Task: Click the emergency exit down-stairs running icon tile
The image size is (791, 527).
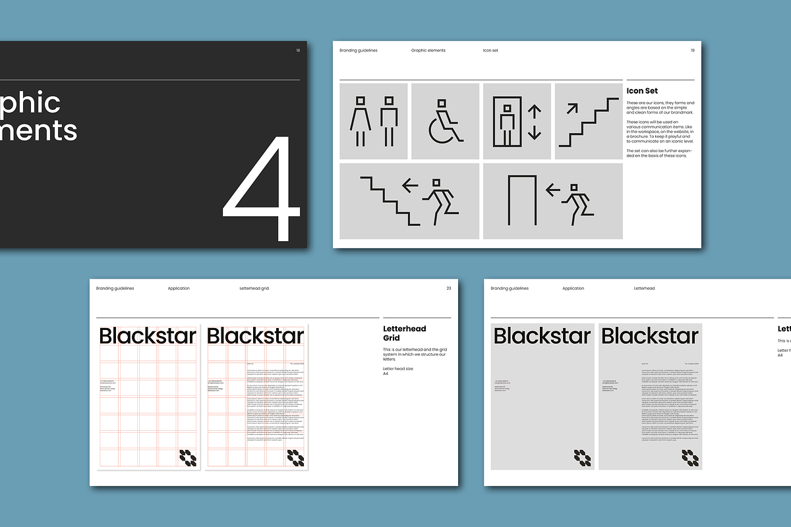Action: [409, 201]
